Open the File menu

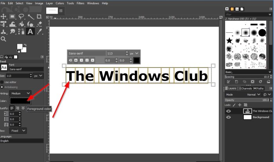pos(3,3)
